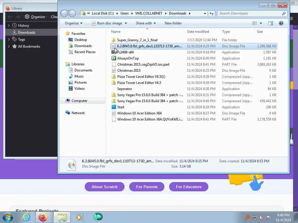Click the Library window back arrow
298x223 pixels.
click(10, 17)
